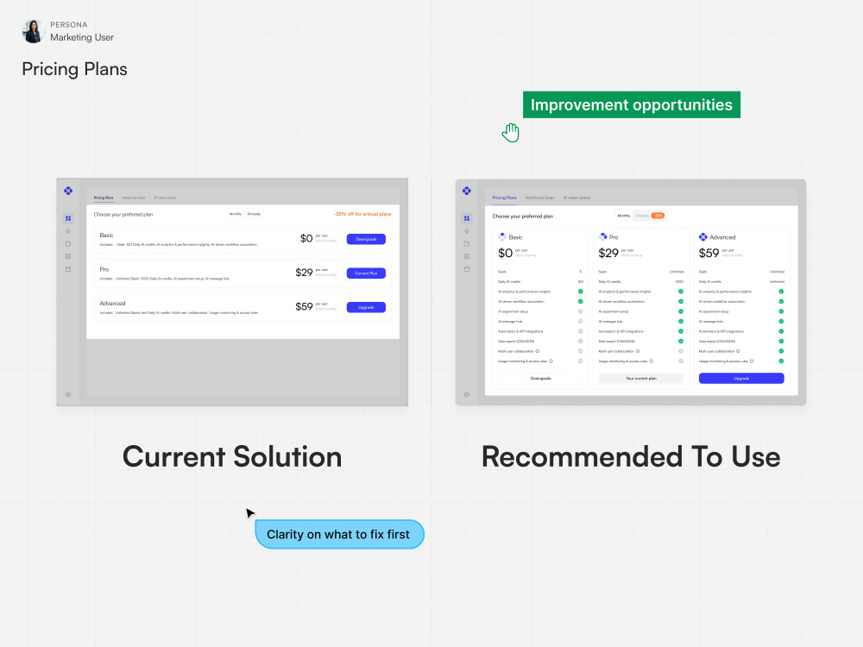
Task: Click white Downgrade button in Basic card
Action: coord(540,379)
